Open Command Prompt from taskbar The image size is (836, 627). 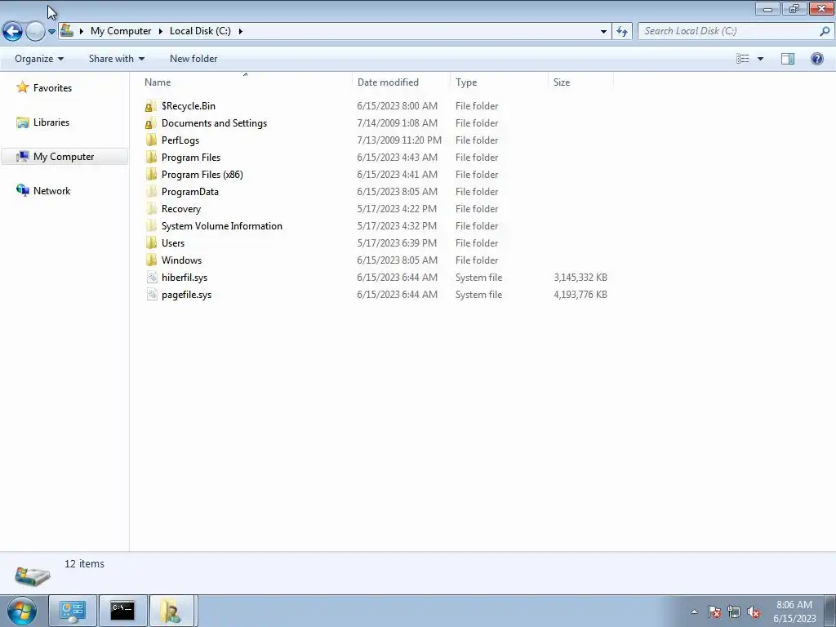[122, 611]
